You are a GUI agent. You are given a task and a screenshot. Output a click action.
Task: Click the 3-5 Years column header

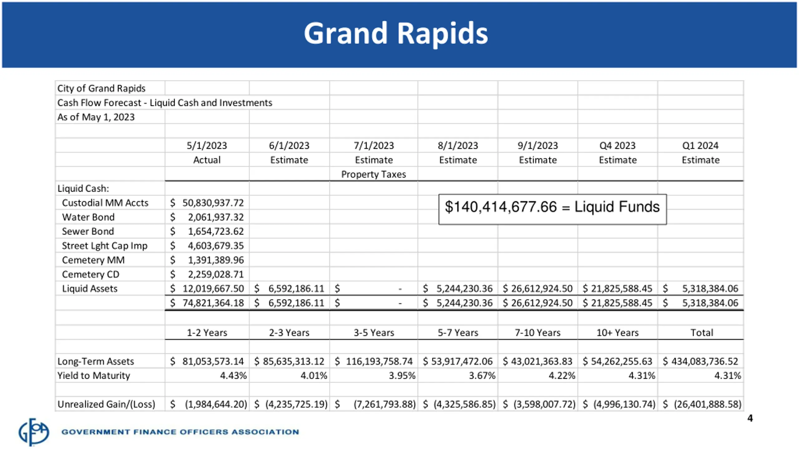point(374,333)
